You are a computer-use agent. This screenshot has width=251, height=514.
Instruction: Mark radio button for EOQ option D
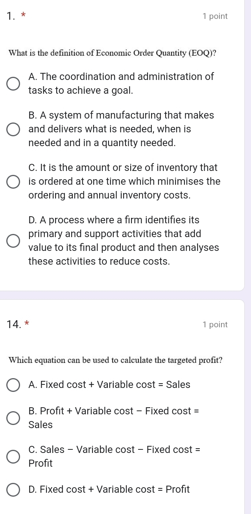click(x=13, y=241)
